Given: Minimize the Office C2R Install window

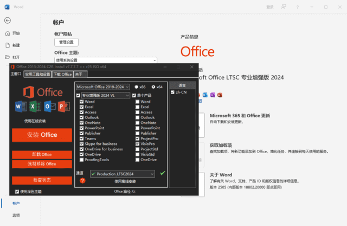Looking at the screenshot, I should point(165,67).
